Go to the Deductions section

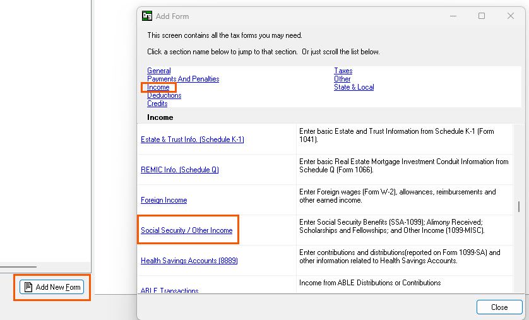point(164,95)
